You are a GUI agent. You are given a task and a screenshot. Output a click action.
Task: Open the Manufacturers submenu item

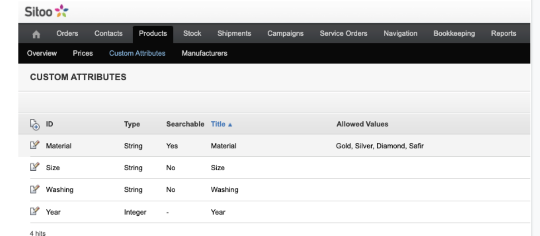(x=204, y=53)
